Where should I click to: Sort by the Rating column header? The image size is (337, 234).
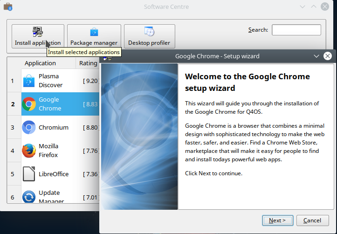pyautogui.click(x=88, y=63)
